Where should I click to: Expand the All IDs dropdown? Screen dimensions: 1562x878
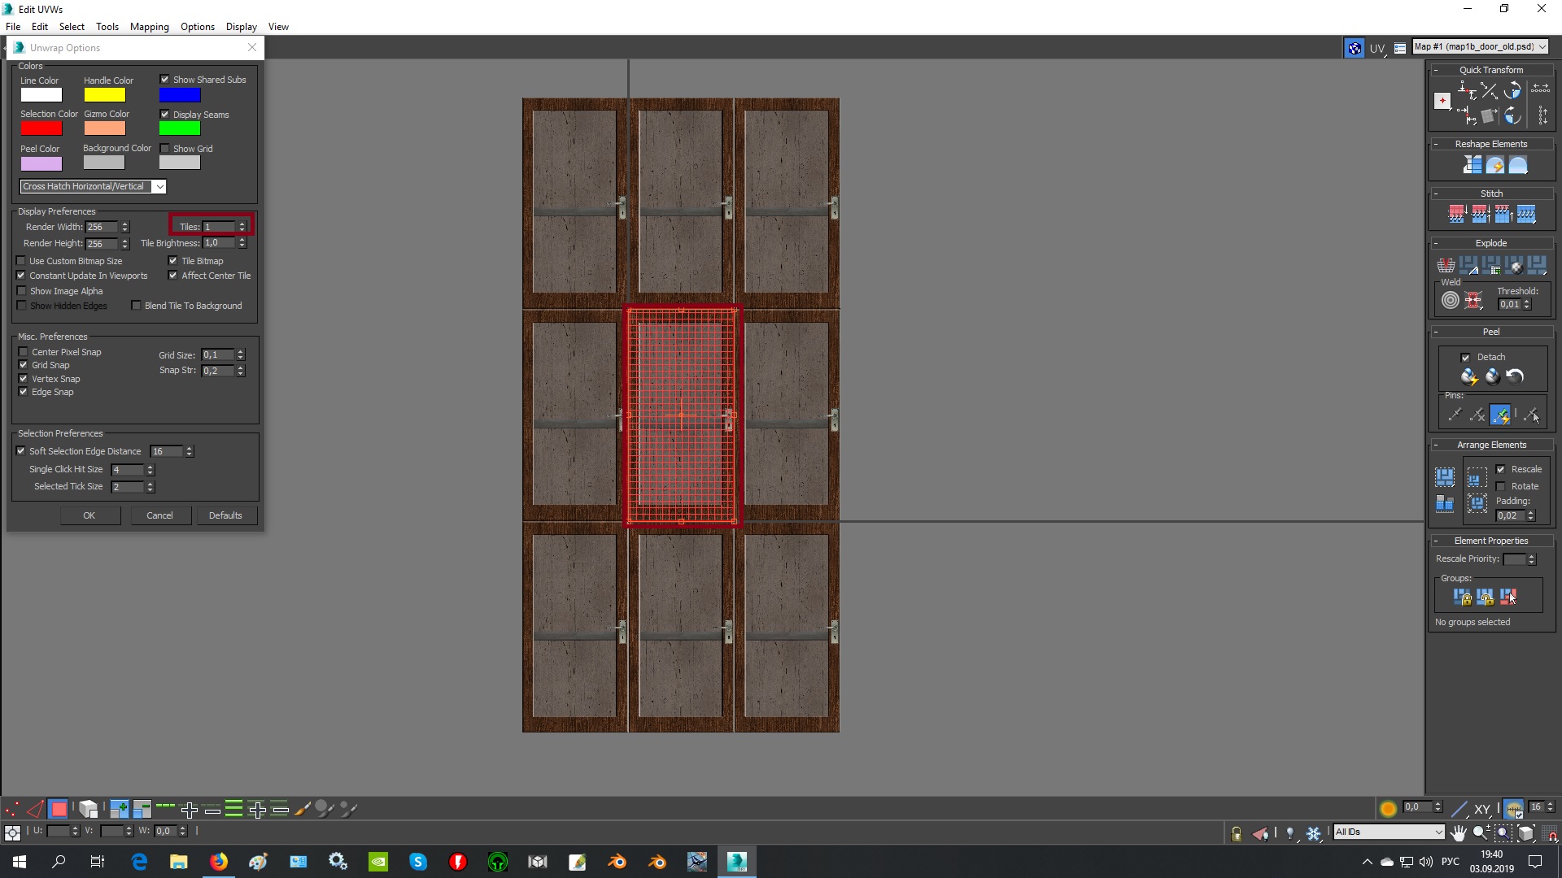pyautogui.click(x=1388, y=832)
